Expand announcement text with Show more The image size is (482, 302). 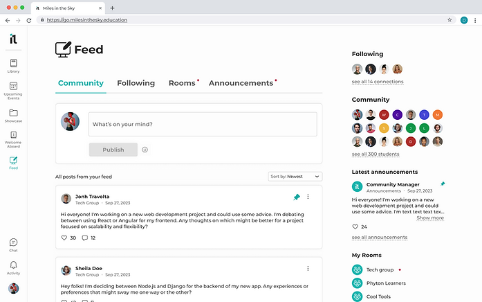[x=429, y=218]
